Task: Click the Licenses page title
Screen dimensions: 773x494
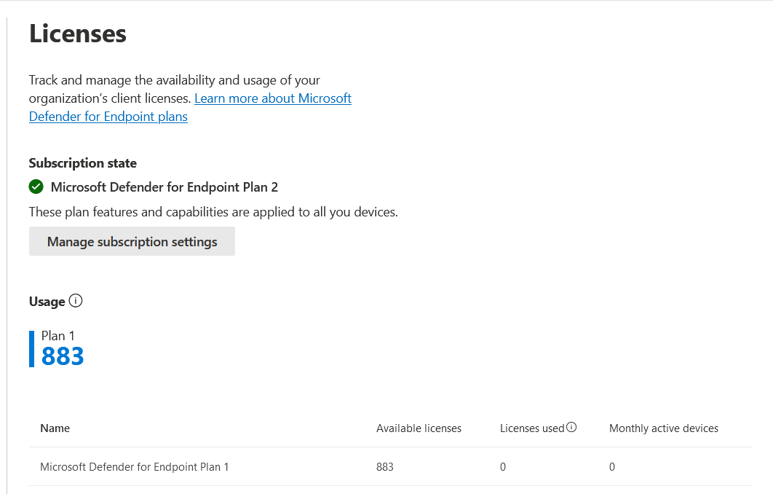Action: point(78,34)
